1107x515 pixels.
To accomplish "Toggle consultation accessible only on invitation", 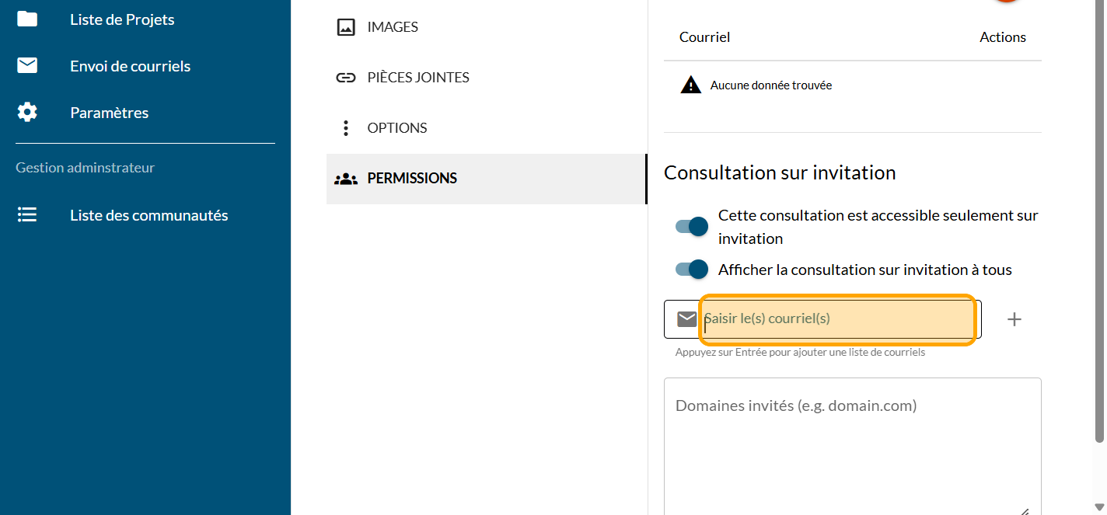I will (691, 227).
